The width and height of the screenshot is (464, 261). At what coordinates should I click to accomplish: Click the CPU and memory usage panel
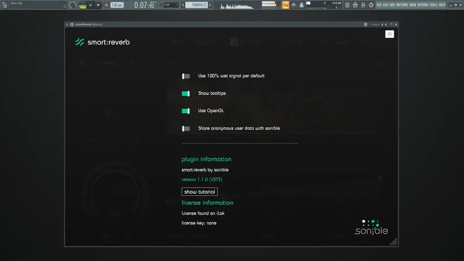click(324, 5)
